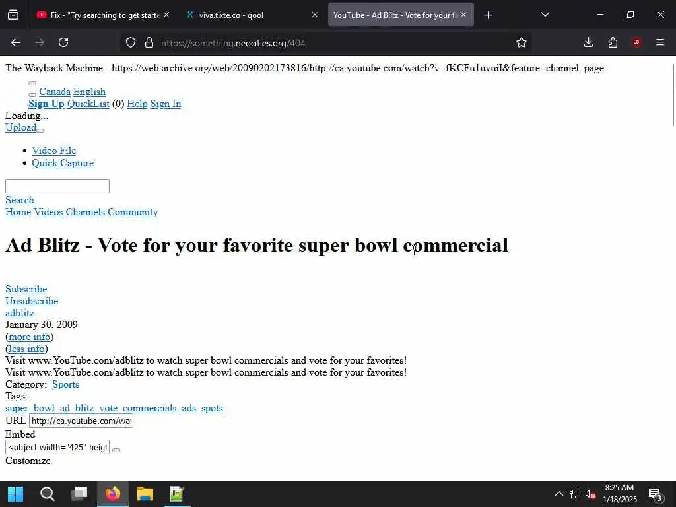676x507 pixels.
Task: Click the 'vote' tag
Action: [x=108, y=408]
